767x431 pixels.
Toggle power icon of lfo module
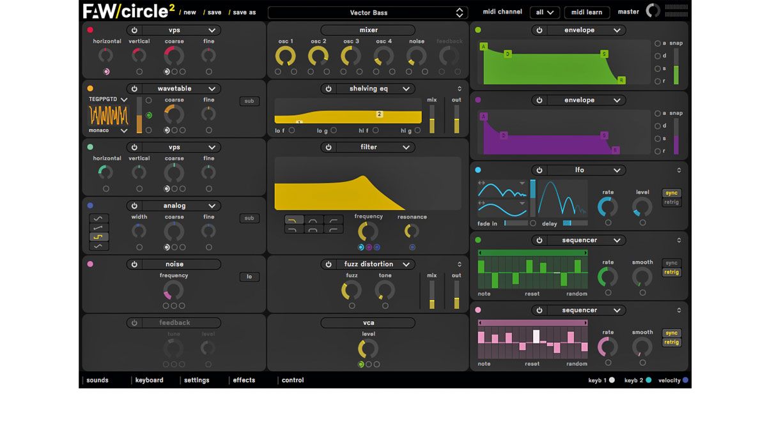539,170
